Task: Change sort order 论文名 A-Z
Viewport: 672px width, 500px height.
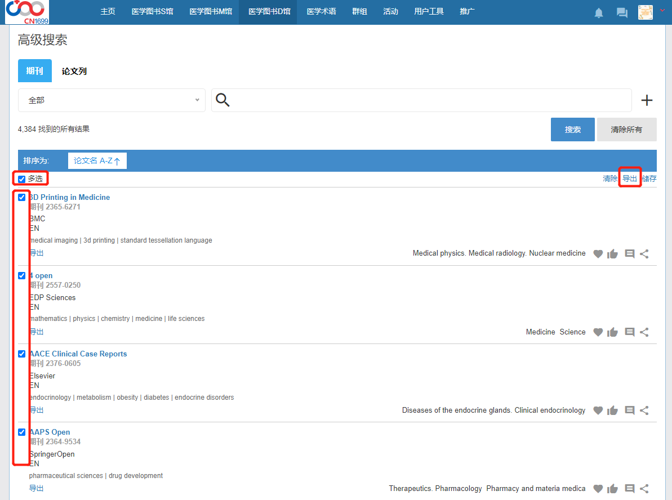Action: pyautogui.click(x=97, y=160)
